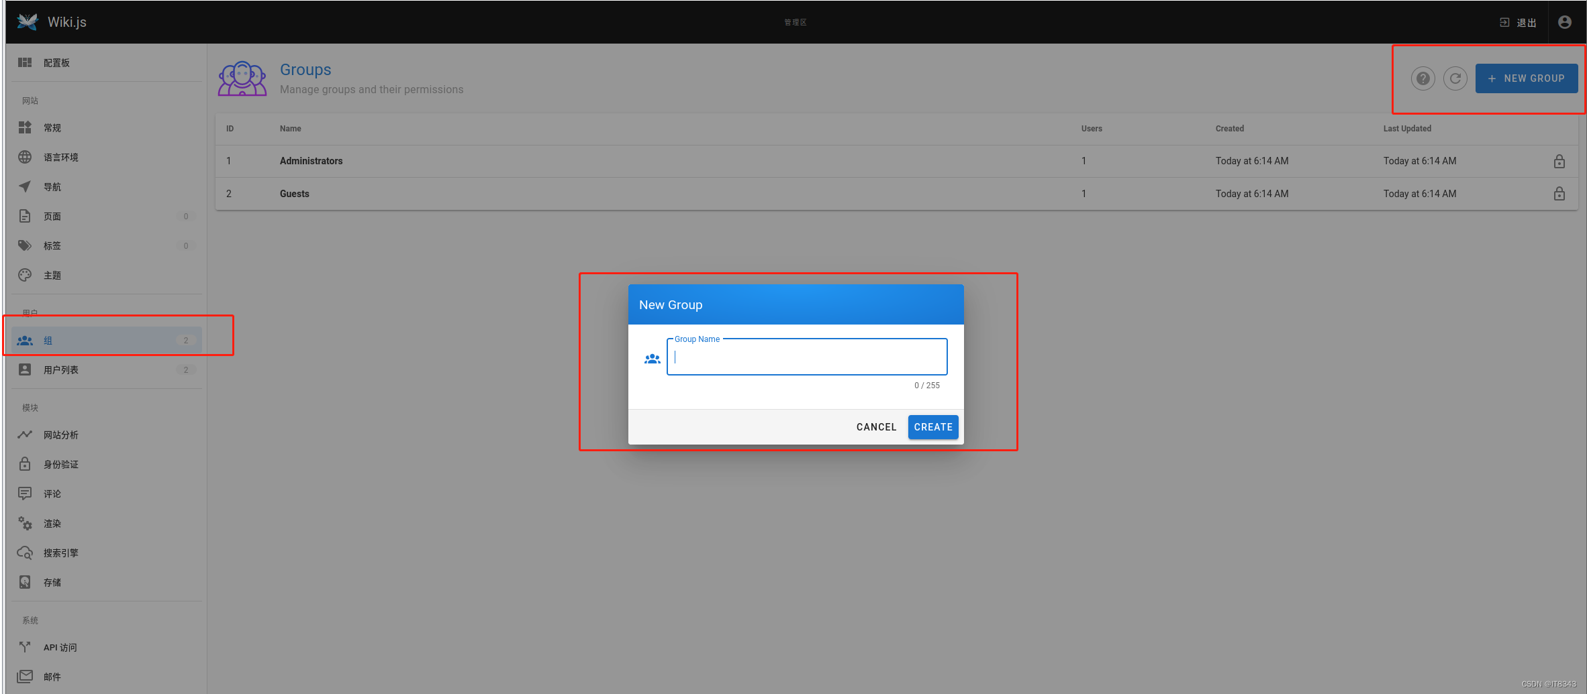The height and width of the screenshot is (694, 1587).
Task: Sort by the ID column header
Action: (x=230, y=129)
